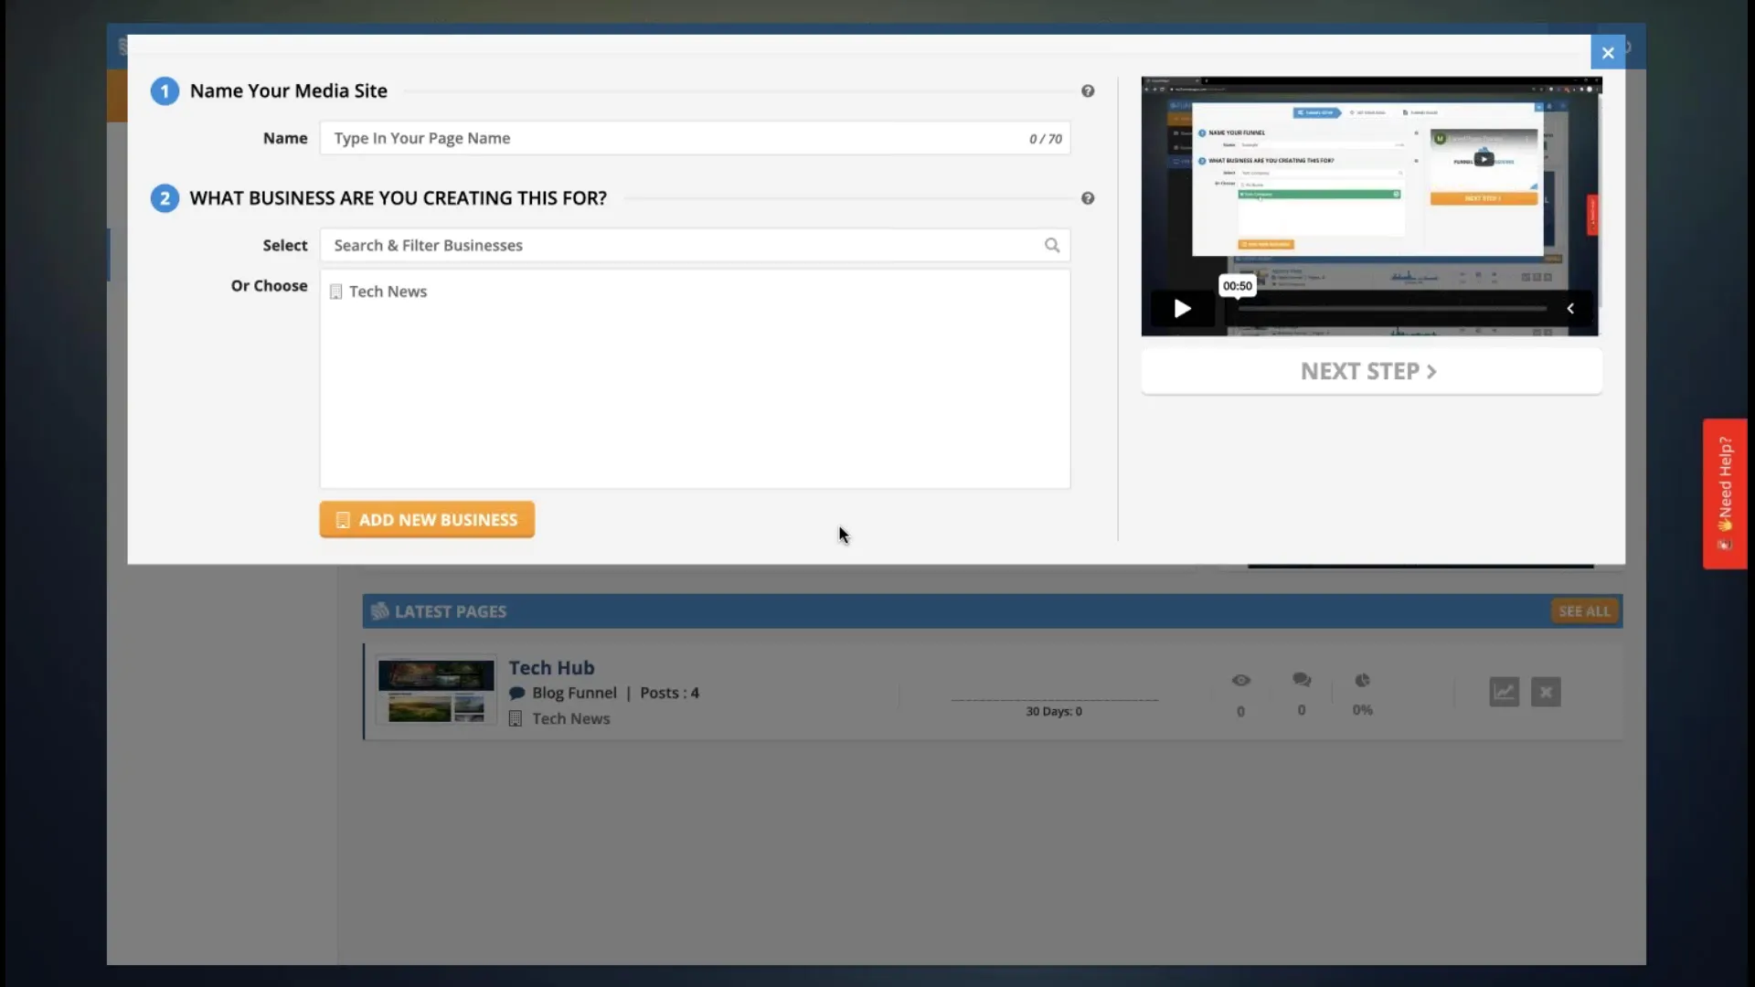Viewport: 1755px width, 987px height.
Task: Click the magnifier icon in business search
Action: click(1052, 245)
